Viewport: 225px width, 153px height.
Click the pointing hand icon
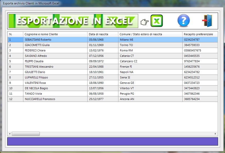(145, 22)
